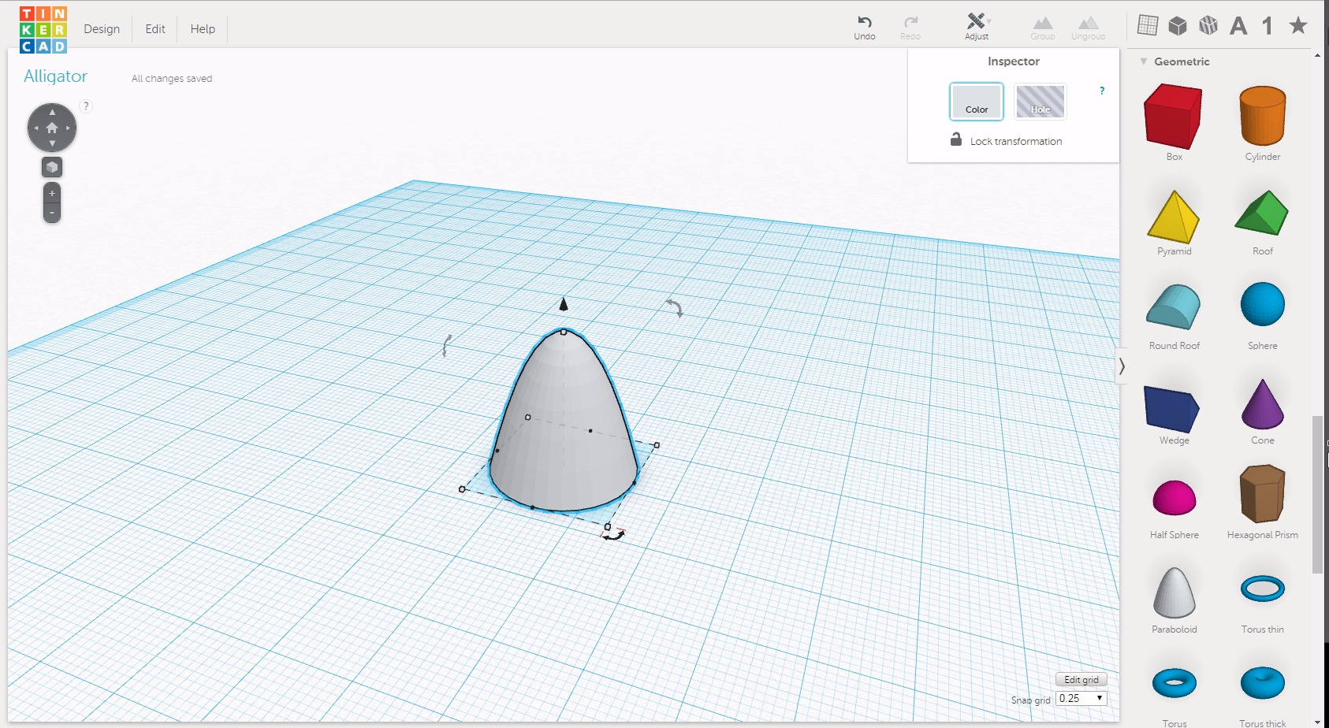Pick the blue Sphere shape

coord(1263,304)
